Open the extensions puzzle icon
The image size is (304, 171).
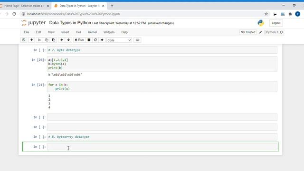[290, 14]
